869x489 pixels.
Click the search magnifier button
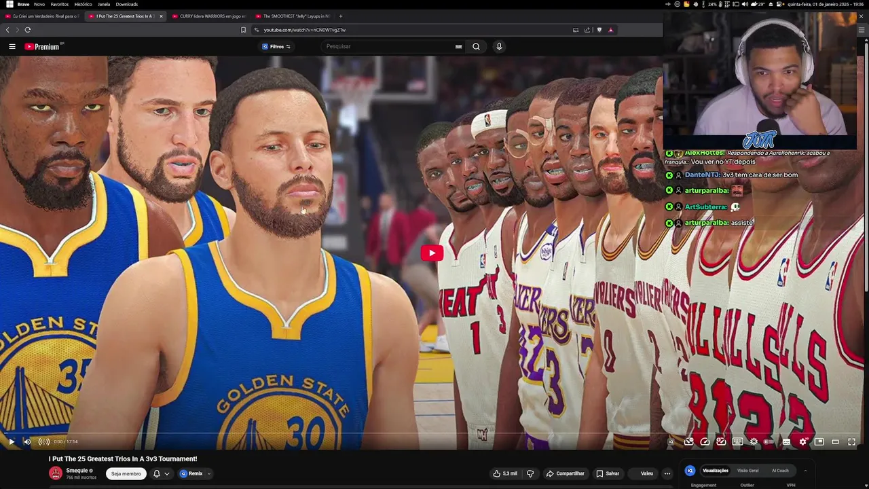click(476, 46)
